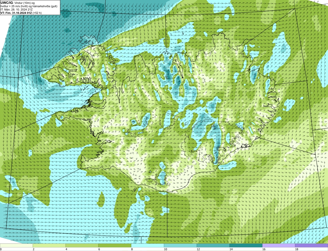Click the legend scale label "14"
The width and height of the screenshot is (328, 251).
click(231, 249)
